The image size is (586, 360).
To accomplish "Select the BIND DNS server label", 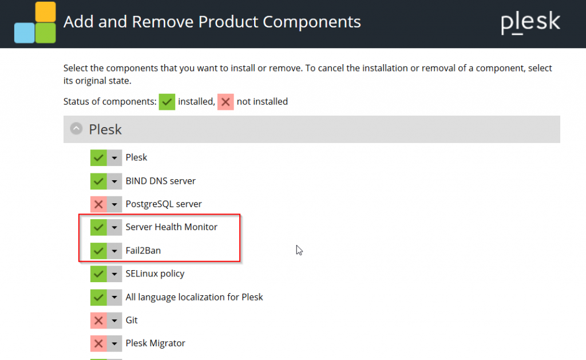I will click(160, 181).
